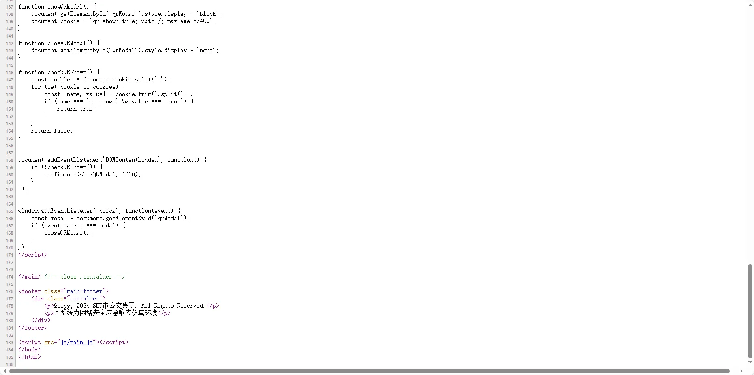Click the '</body>' closing tag
This screenshot has height=375, width=754.
pos(30,349)
